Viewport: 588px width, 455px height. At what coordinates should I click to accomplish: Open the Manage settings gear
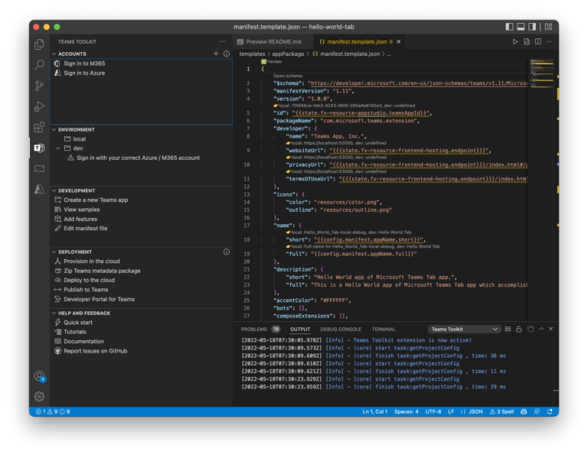click(x=39, y=396)
